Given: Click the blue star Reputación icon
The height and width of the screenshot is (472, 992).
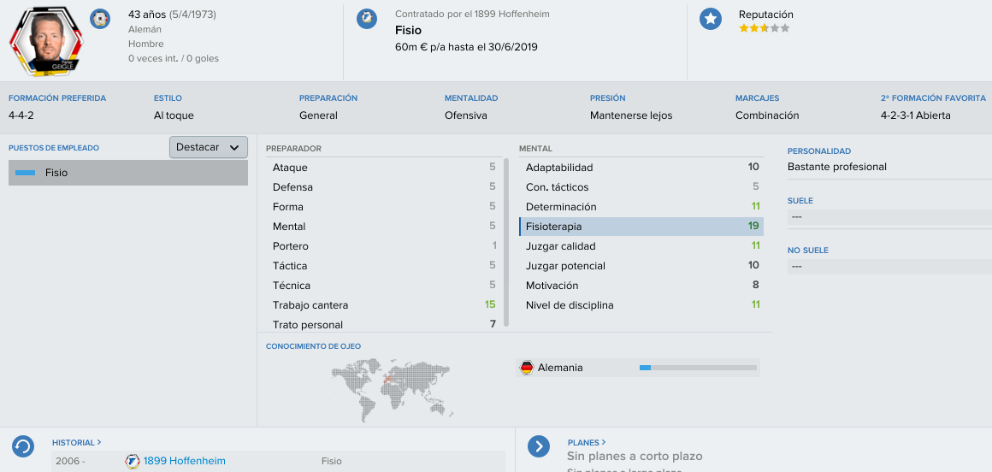Looking at the screenshot, I should pyautogui.click(x=711, y=19).
